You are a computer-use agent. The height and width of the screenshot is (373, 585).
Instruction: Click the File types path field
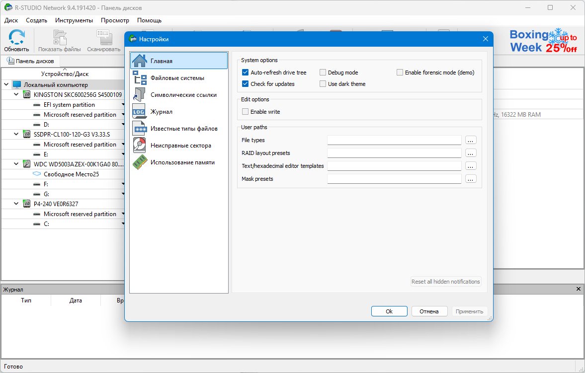pos(394,140)
